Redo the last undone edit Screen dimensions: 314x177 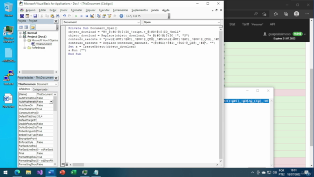click(x=70, y=16)
